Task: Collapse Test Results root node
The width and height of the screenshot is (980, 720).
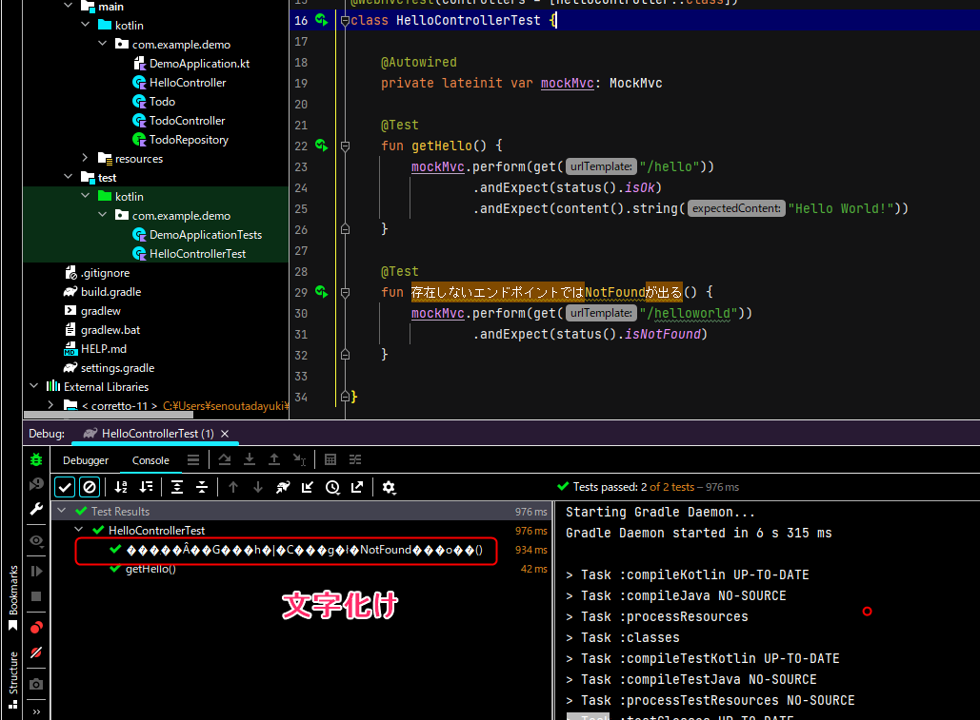Action: pos(61,511)
